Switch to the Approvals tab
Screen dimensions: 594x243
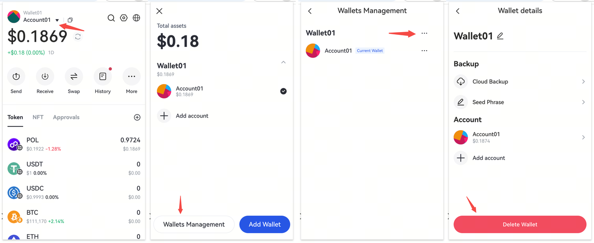coord(66,117)
